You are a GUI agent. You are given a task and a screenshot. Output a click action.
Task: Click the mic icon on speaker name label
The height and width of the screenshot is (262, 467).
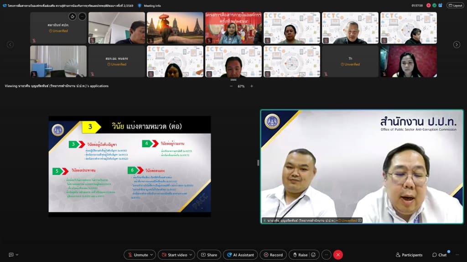tap(264, 221)
